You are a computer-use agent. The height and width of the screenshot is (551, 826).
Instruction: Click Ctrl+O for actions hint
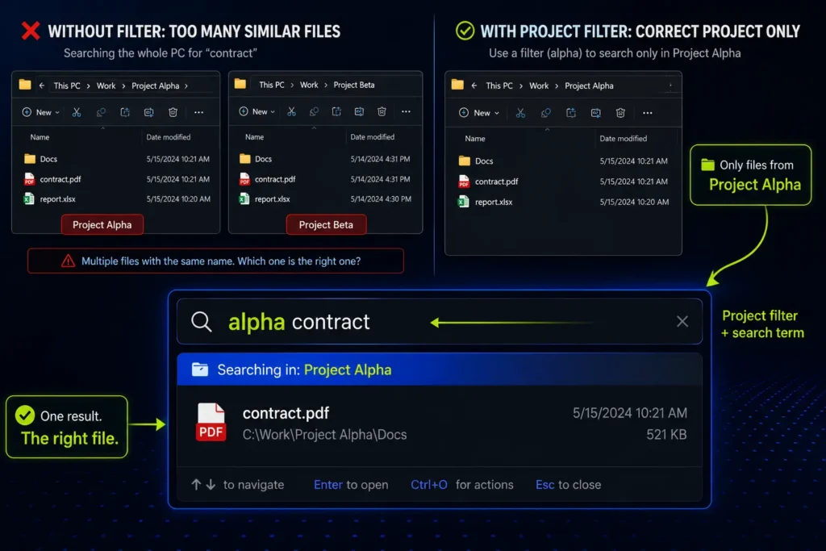click(x=462, y=485)
